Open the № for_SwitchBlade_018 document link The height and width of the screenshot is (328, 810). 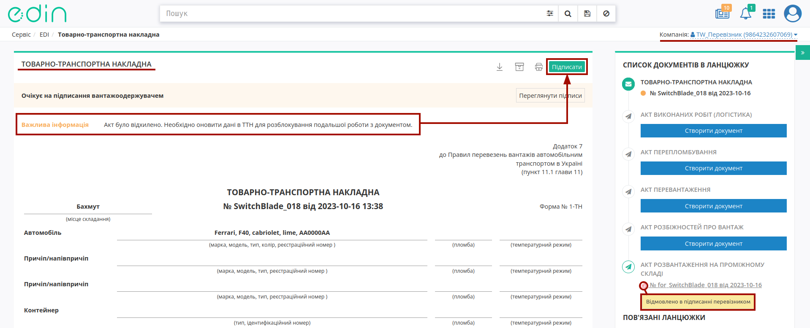click(x=706, y=285)
